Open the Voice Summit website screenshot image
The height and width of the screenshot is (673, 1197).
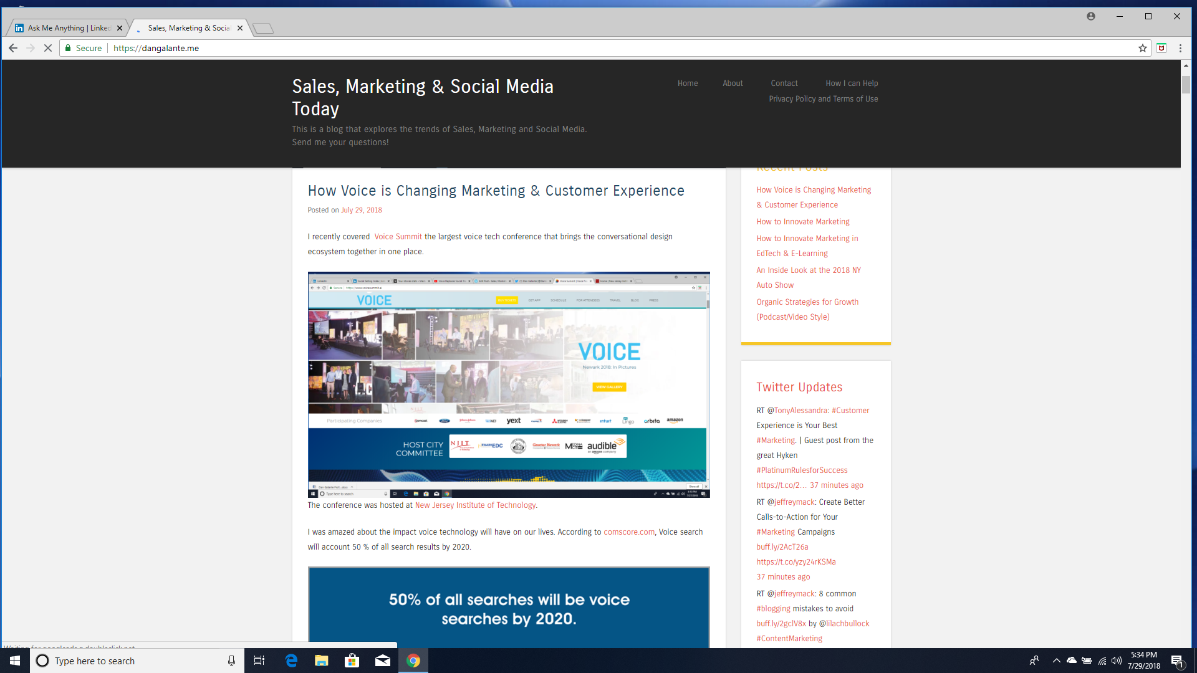pyautogui.click(x=509, y=384)
